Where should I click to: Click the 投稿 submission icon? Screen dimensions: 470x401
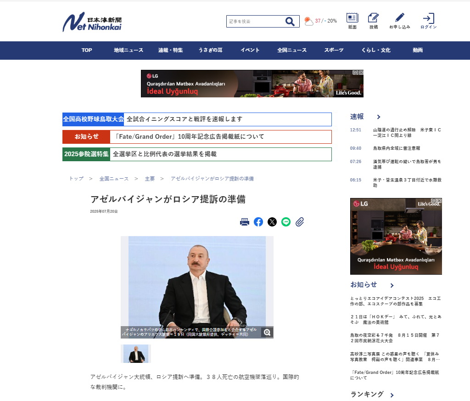(373, 18)
